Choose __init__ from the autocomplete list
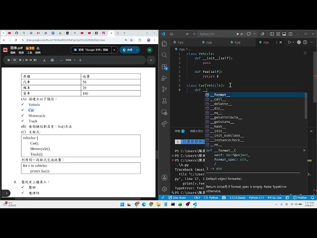 (x=256, y=131)
